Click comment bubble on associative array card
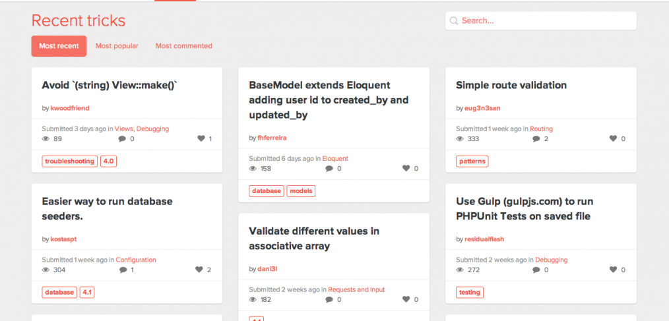Image resolution: width=669 pixels, height=321 pixels. coord(329,300)
